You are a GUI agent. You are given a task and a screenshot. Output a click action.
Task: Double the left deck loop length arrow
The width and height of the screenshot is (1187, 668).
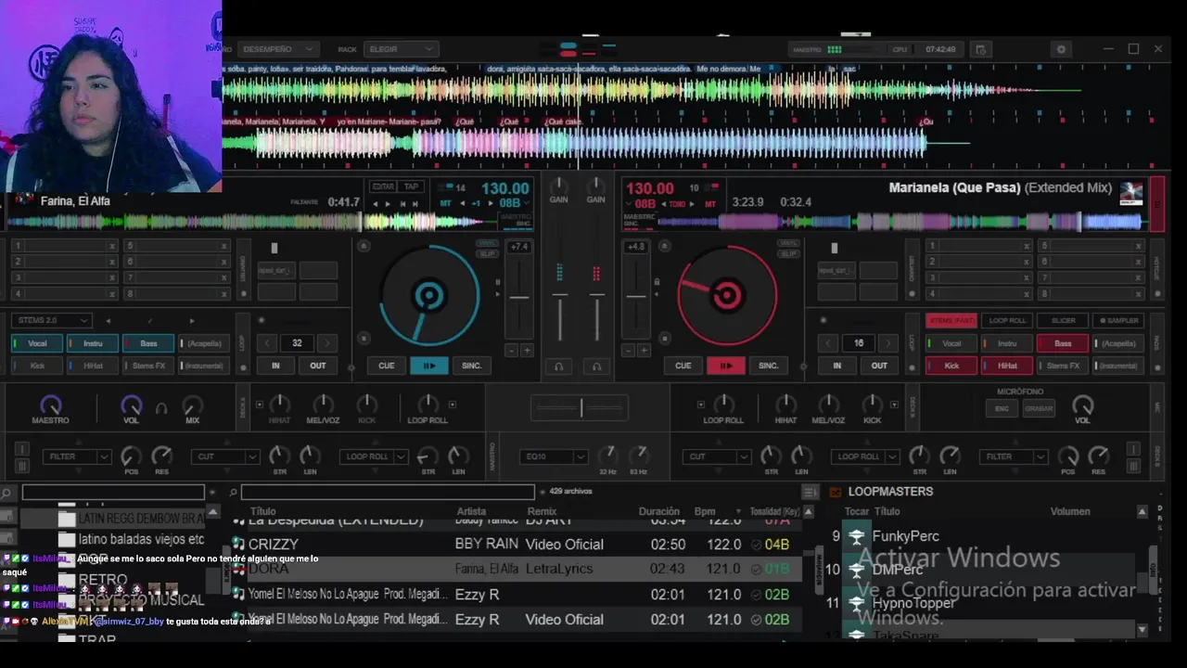tap(325, 343)
